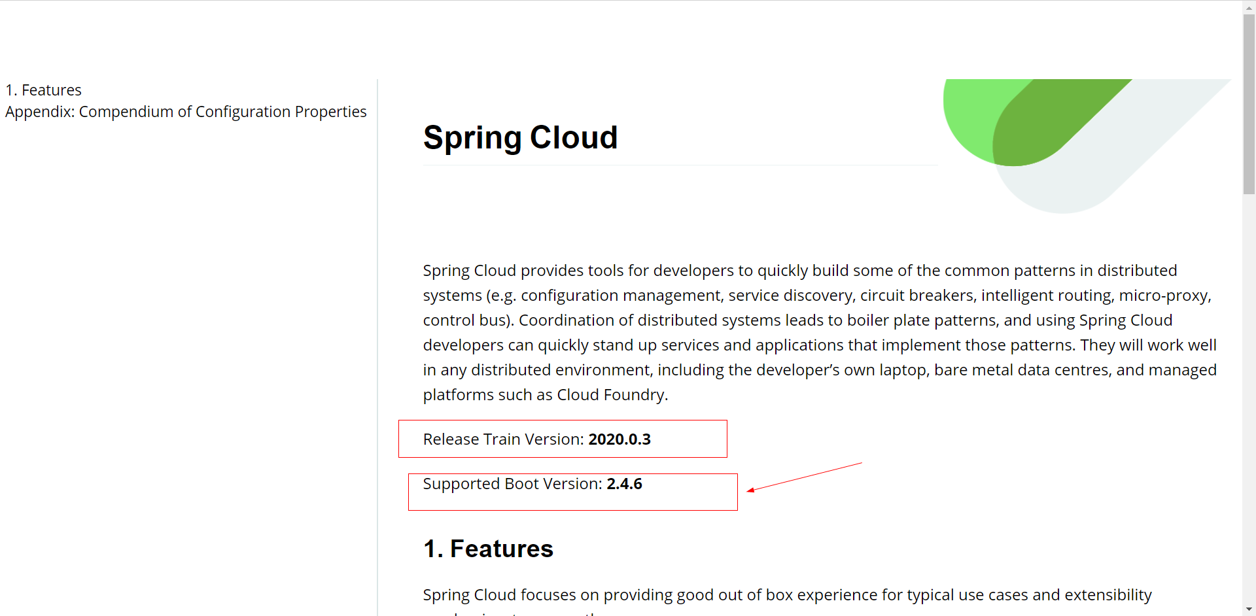This screenshot has width=1256, height=616.
Task: Click the scrollbar up arrow
Action: click(1249, 7)
